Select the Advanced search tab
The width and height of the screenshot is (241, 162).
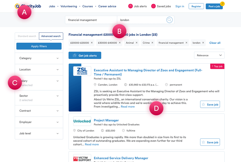[51, 36]
